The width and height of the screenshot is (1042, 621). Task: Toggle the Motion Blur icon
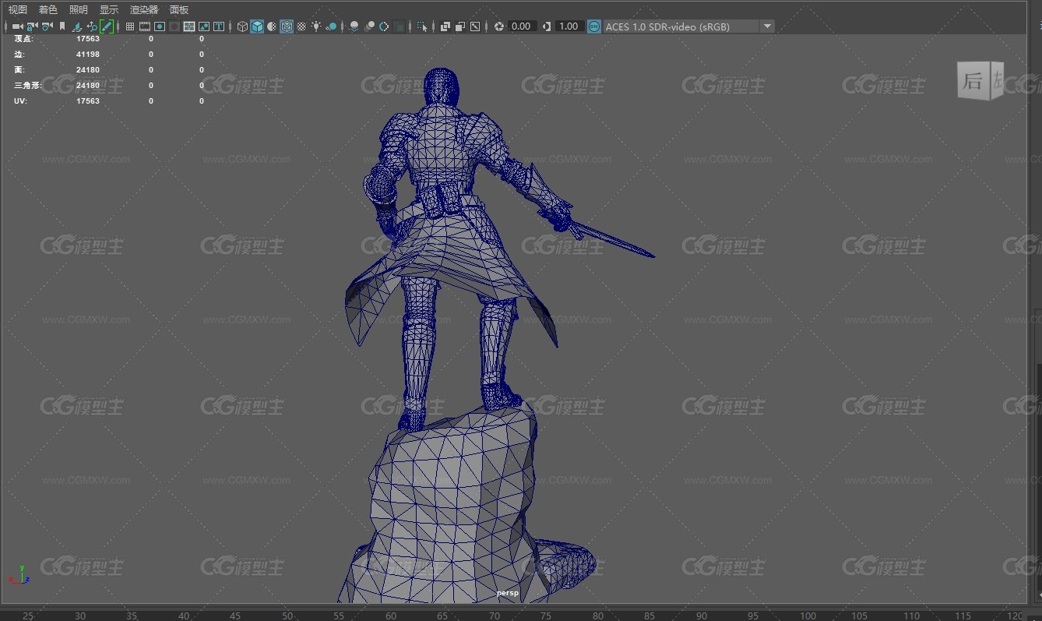370,26
